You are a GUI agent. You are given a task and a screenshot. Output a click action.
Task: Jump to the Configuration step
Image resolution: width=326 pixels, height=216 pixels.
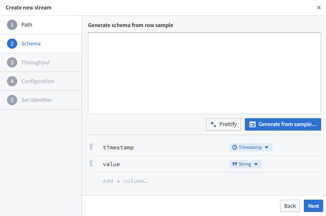click(x=38, y=81)
